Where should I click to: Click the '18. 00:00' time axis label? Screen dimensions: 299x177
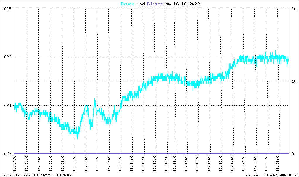[14, 163]
